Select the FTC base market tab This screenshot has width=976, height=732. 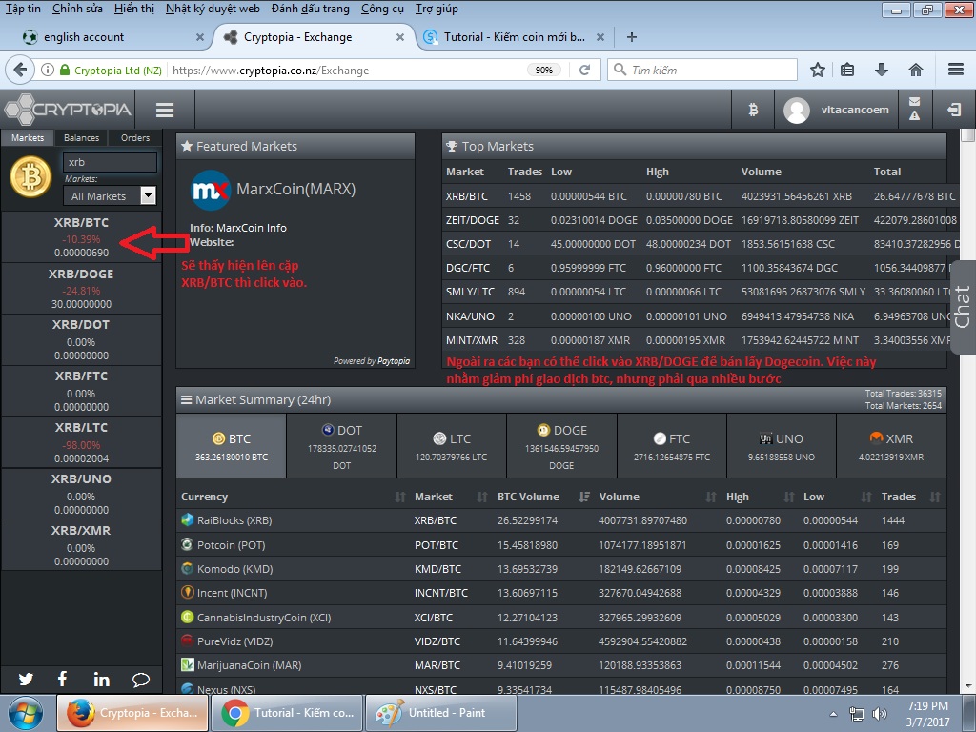(672, 446)
